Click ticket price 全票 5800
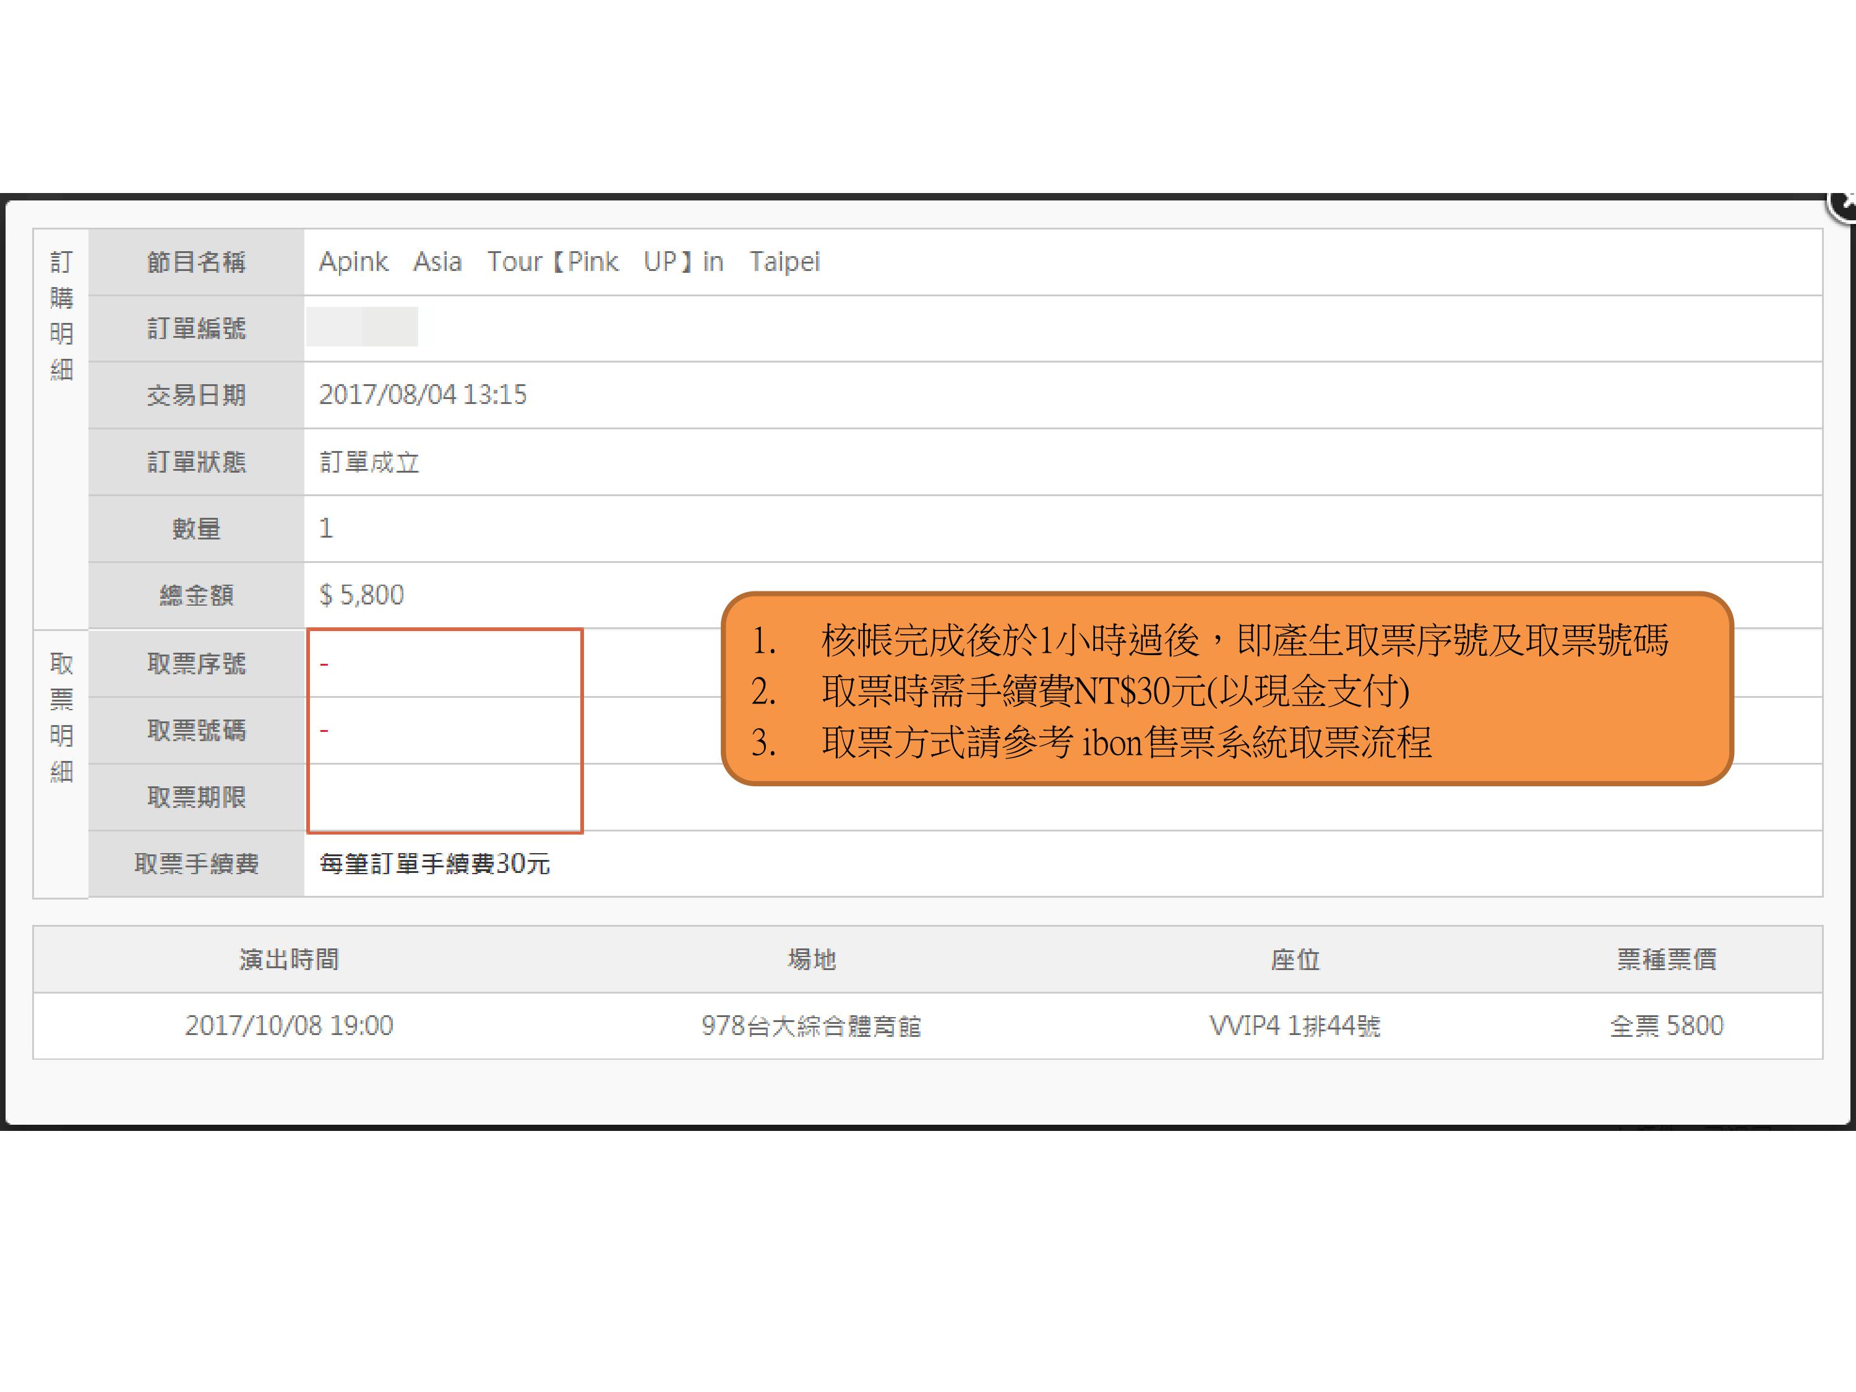1856x1392 pixels. click(1666, 1025)
